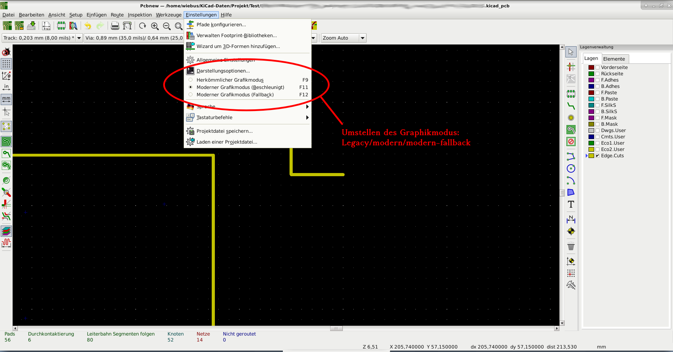
Task: Click vertical scrollbar up arrow
Action: [562, 47]
